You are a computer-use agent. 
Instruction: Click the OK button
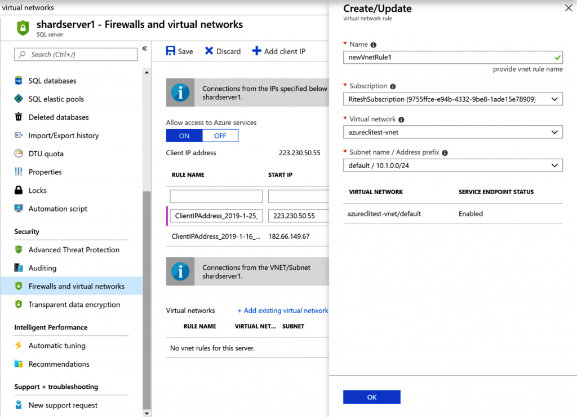click(x=372, y=397)
